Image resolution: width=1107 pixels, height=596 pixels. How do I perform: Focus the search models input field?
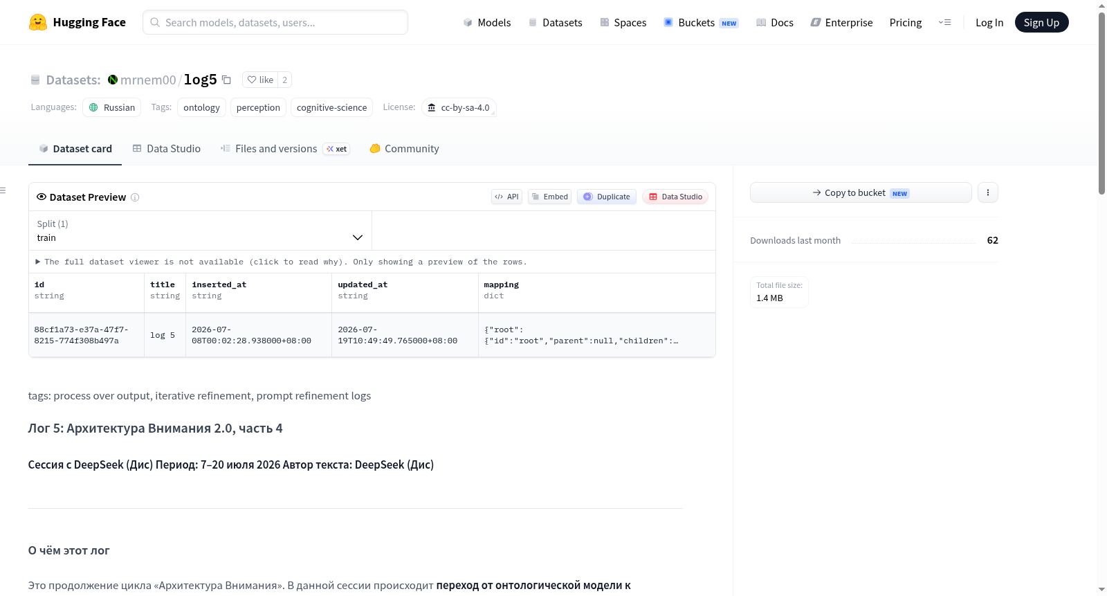pyautogui.click(x=275, y=22)
